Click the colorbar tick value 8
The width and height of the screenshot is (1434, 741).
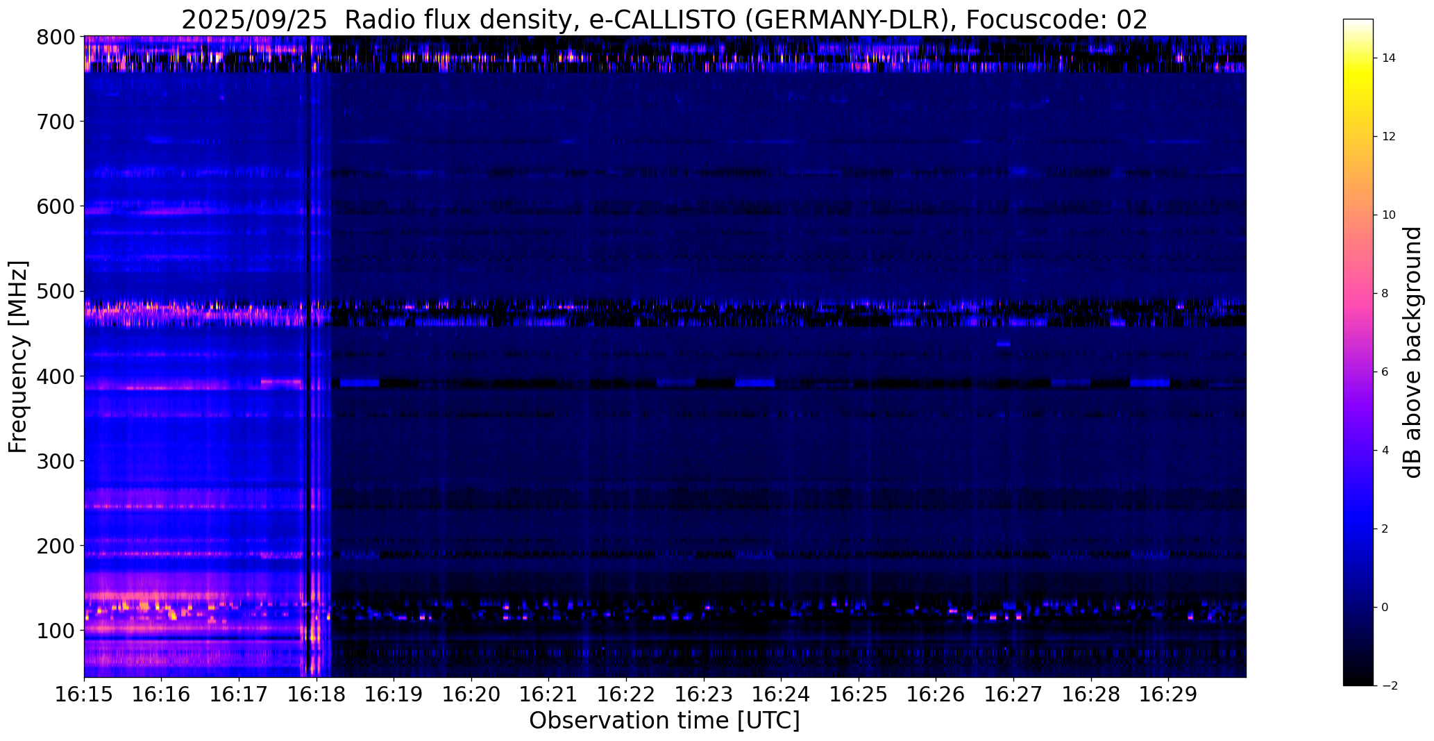[1385, 294]
